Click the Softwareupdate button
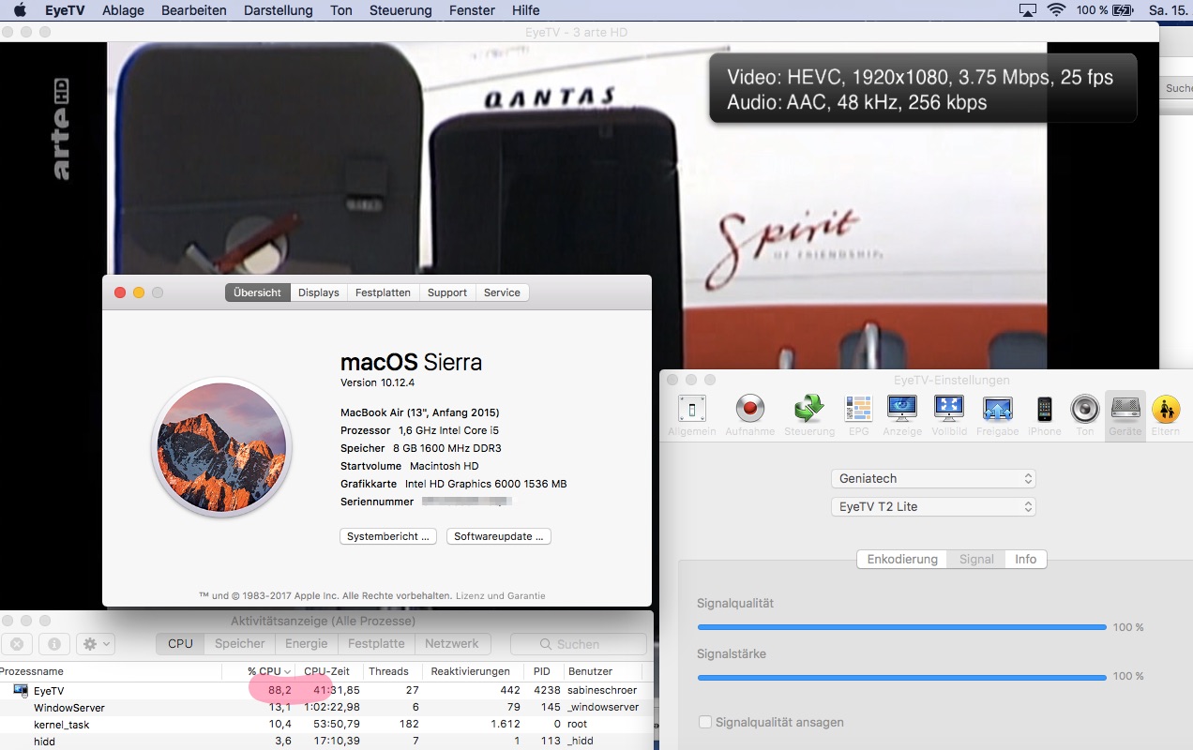The width and height of the screenshot is (1193, 750). coord(499,536)
